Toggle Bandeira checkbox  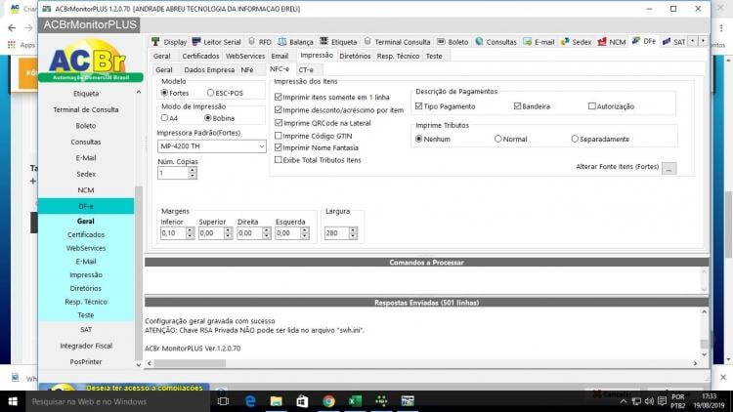point(517,106)
